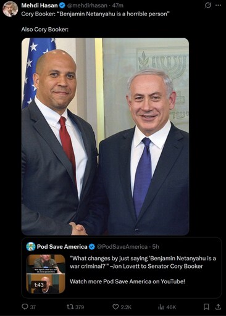This screenshot has width=226, height=316.
Task: Click the Grok circle icon at top right
Action: tap(207, 6)
